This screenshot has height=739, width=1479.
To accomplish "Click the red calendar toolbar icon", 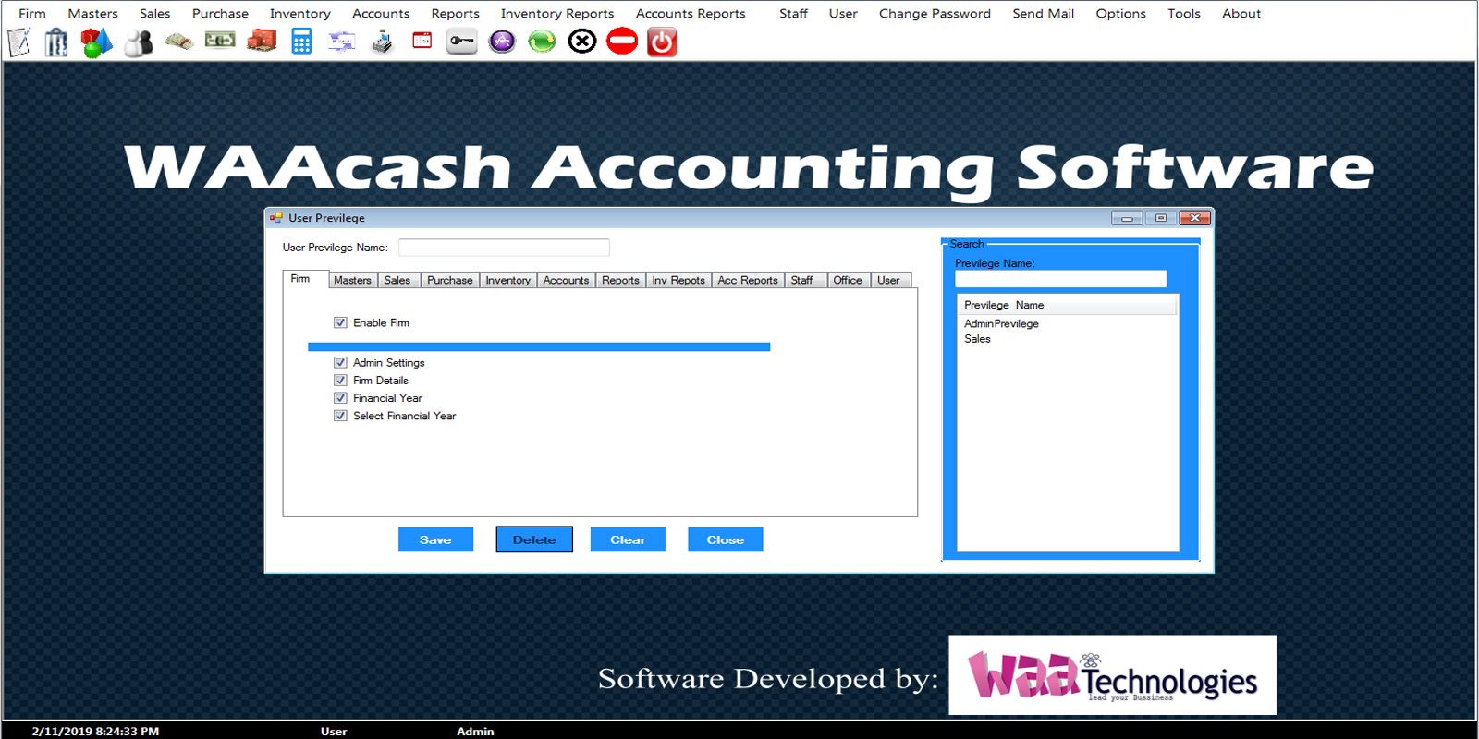I will pos(422,41).
